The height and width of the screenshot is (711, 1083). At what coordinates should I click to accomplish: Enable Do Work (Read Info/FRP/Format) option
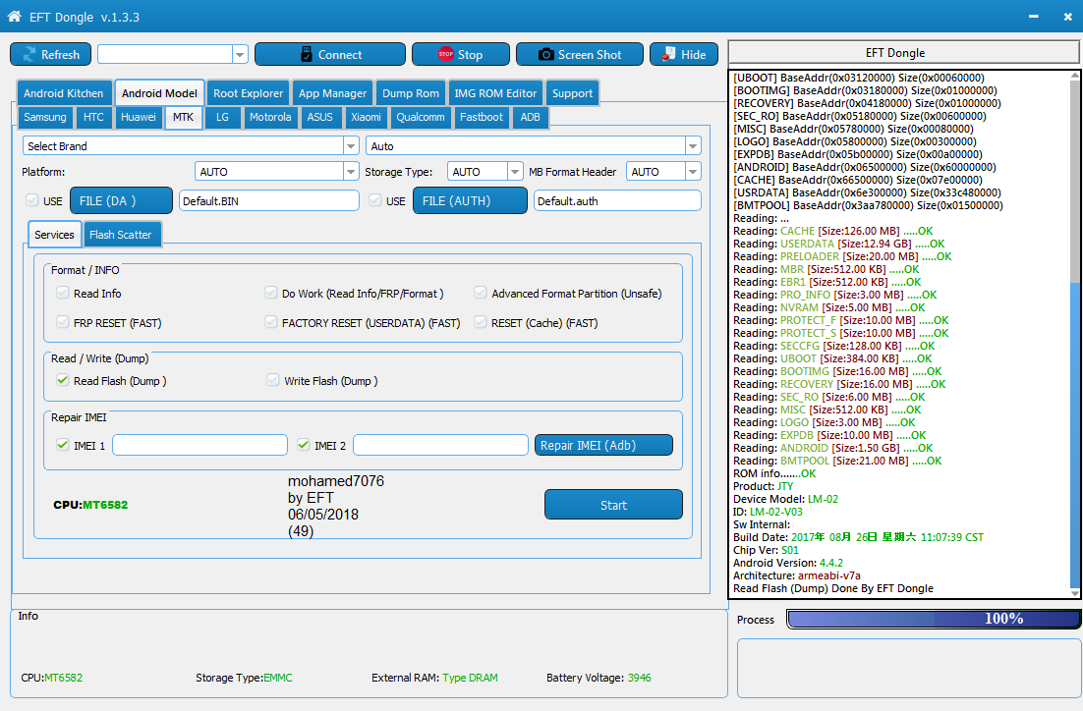click(271, 293)
